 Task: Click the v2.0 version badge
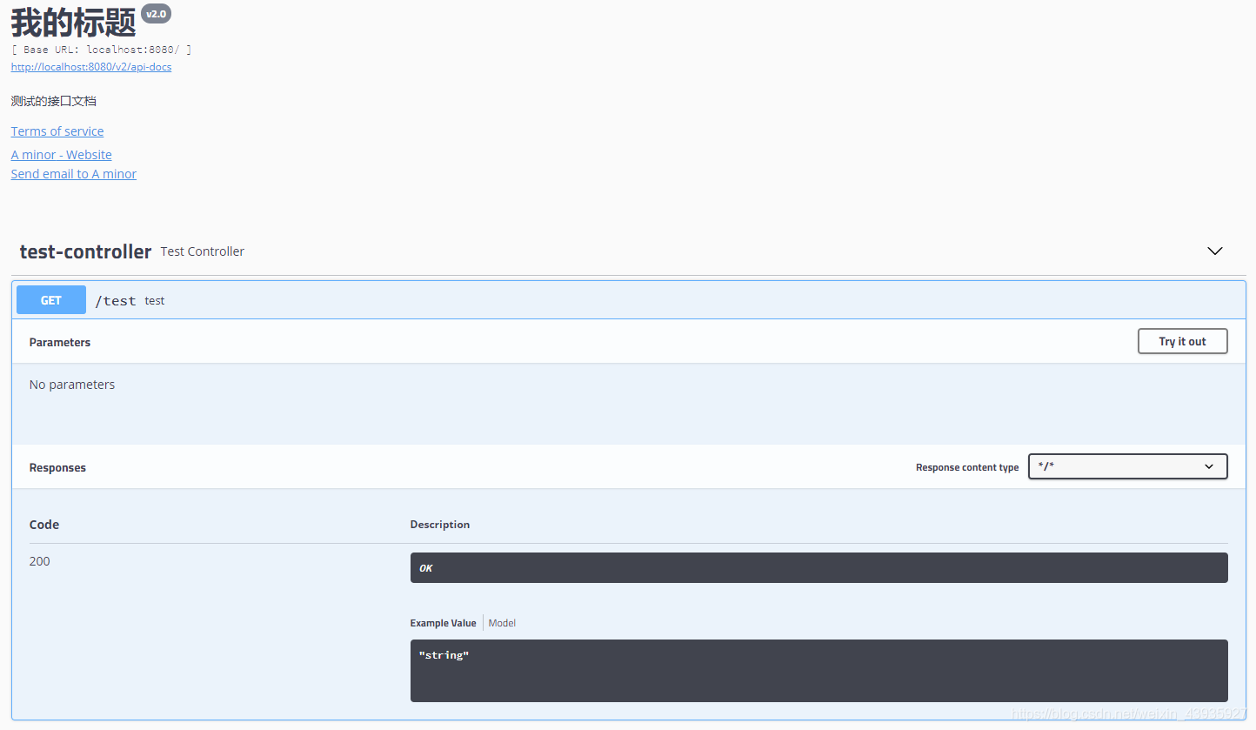[156, 14]
